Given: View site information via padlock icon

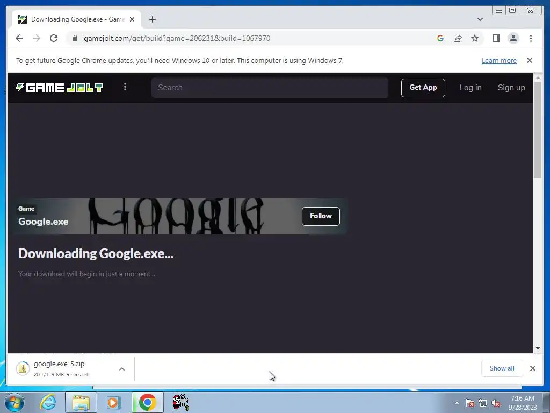Looking at the screenshot, I should [x=75, y=38].
